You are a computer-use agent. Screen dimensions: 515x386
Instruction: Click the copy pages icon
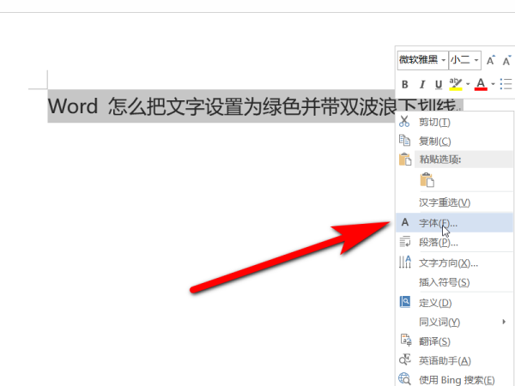click(x=404, y=141)
